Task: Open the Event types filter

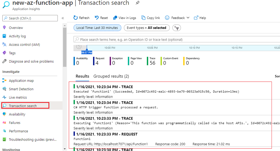Action: pos(147,28)
